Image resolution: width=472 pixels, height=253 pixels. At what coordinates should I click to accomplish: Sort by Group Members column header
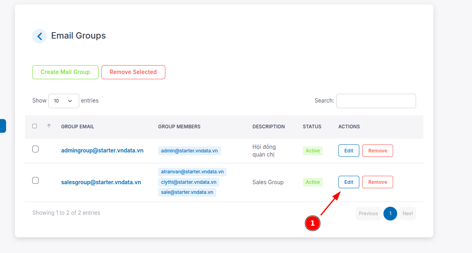point(179,127)
